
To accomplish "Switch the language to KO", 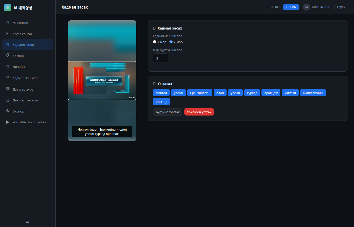I will (275, 7).
